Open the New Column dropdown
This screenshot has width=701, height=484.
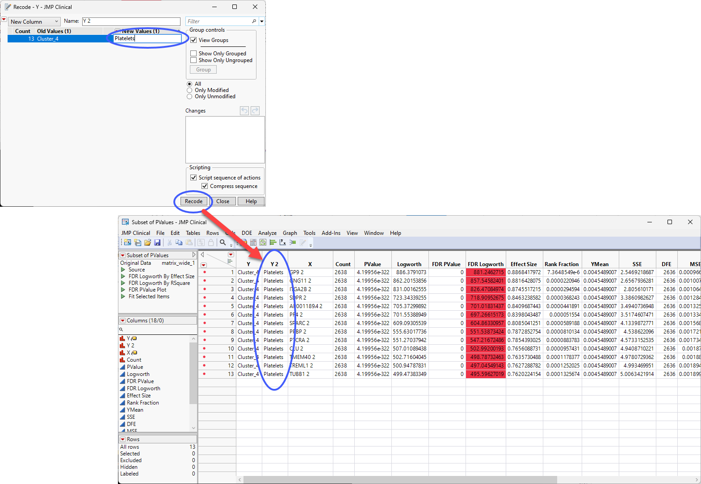34,21
